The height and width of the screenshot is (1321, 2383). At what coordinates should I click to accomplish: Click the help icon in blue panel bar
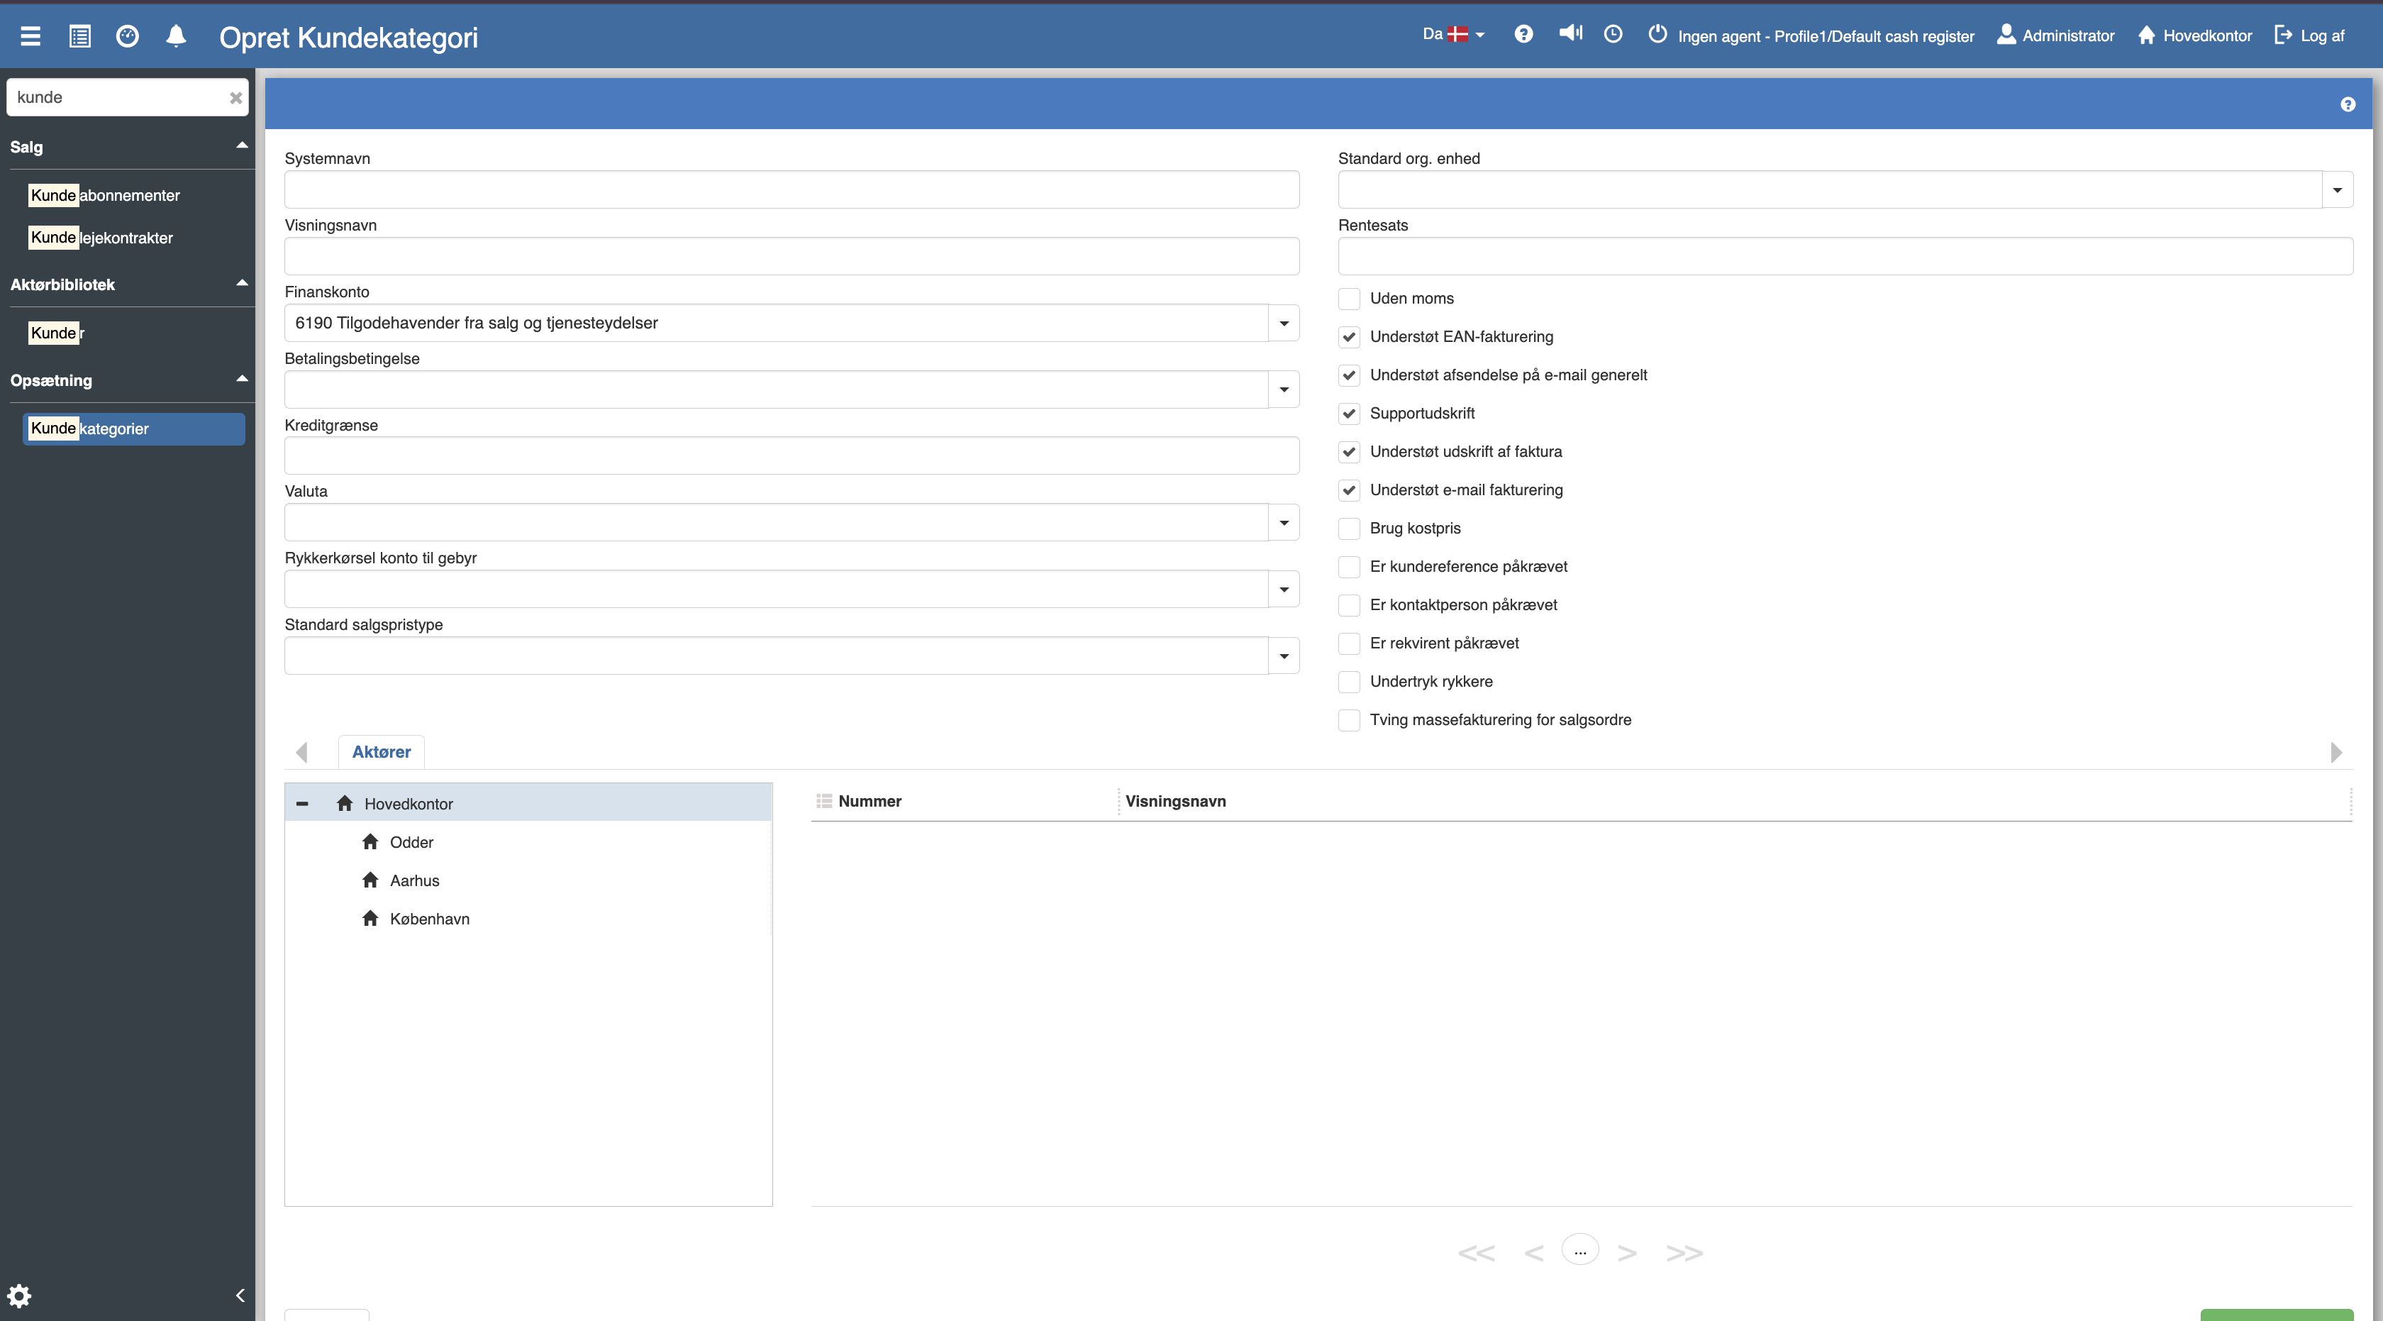click(2347, 104)
